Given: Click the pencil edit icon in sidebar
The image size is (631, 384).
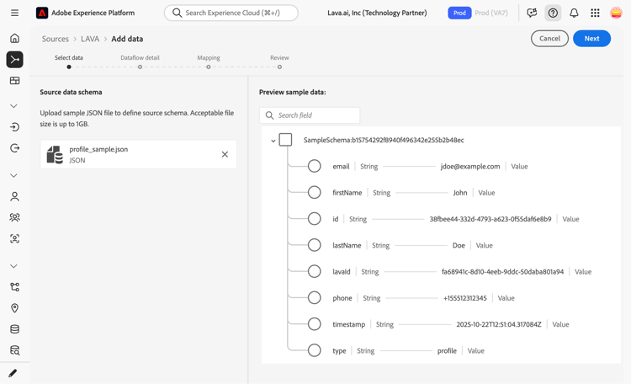Looking at the screenshot, I should 13,373.
